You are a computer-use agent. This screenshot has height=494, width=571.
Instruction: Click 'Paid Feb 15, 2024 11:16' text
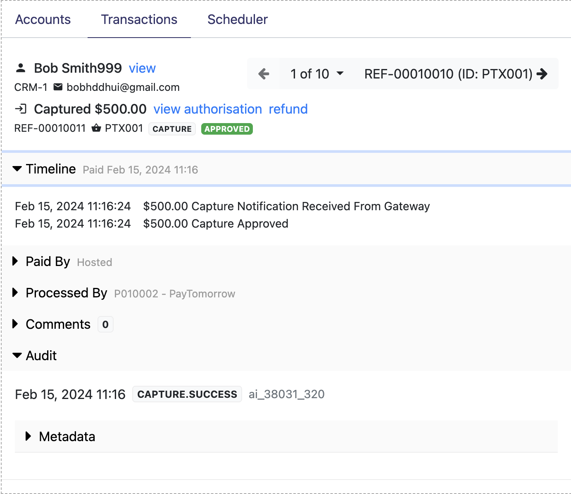(140, 170)
